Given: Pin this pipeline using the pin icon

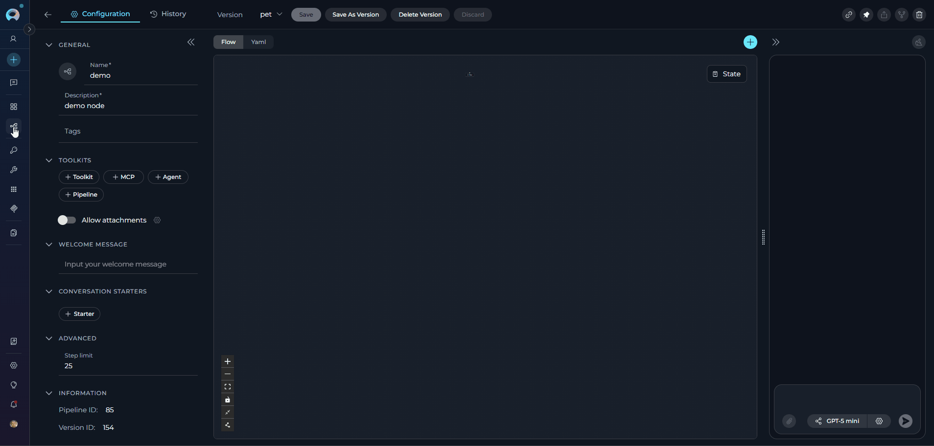Looking at the screenshot, I should point(866,15).
